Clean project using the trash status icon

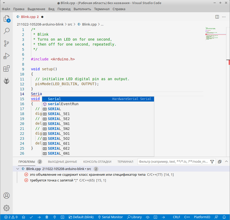pyautogui.click(x=47, y=217)
